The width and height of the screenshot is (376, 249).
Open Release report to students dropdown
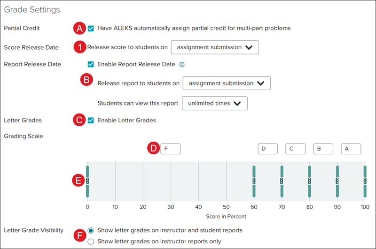click(x=227, y=83)
